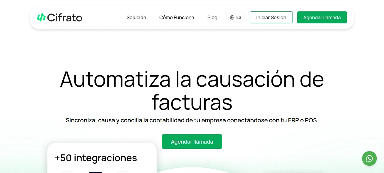384x173 pixels.
Task: Click the Cifrato wordmark text
Action: (x=64, y=18)
